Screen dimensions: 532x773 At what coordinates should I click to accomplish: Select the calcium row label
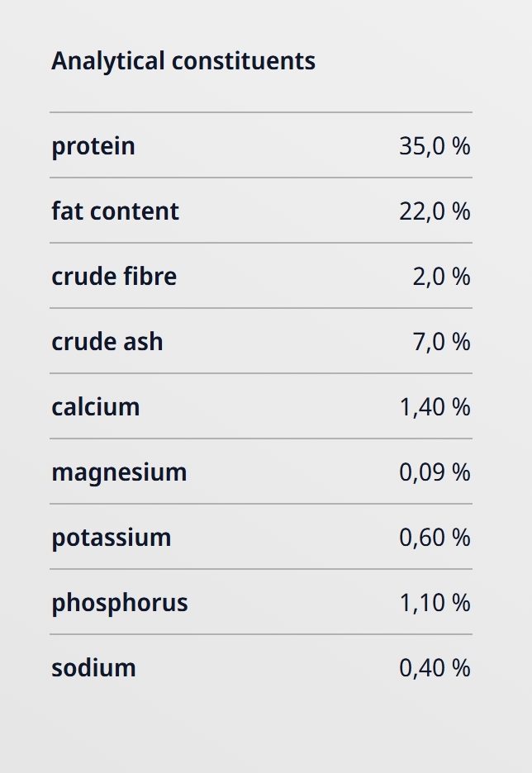[x=96, y=407]
